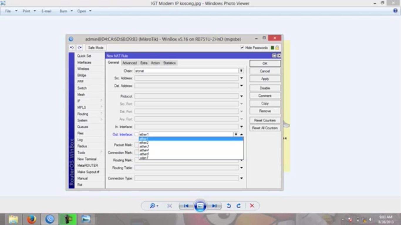Expand the Dst. Address field
The height and width of the screenshot is (225, 401).
pyautogui.click(x=241, y=86)
